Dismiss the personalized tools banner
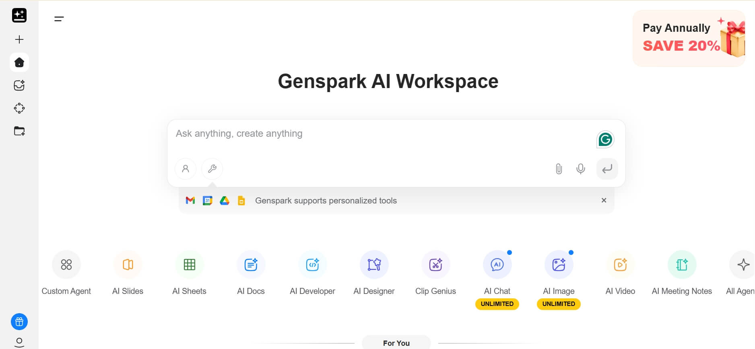Screen dimensions: 755x349 click(604, 200)
